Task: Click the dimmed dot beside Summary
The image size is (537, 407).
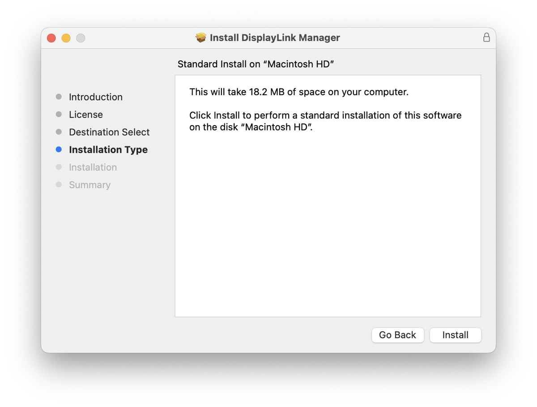Action: pos(59,185)
